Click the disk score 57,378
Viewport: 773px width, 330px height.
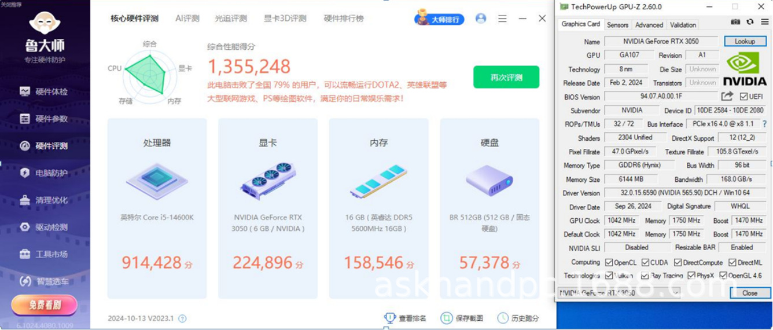(485, 263)
